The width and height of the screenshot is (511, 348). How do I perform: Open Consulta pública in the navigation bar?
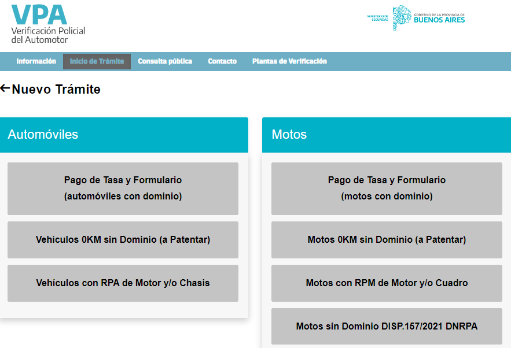point(165,61)
